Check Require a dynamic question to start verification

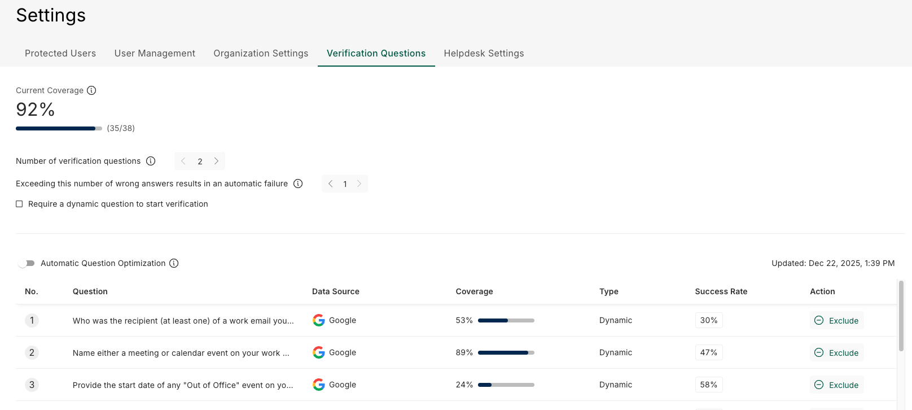tap(19, 204)
